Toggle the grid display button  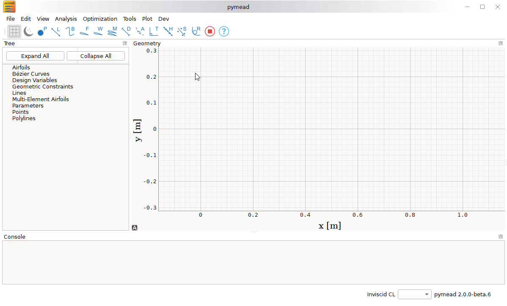pyautogui.click(x=14, y=31)
